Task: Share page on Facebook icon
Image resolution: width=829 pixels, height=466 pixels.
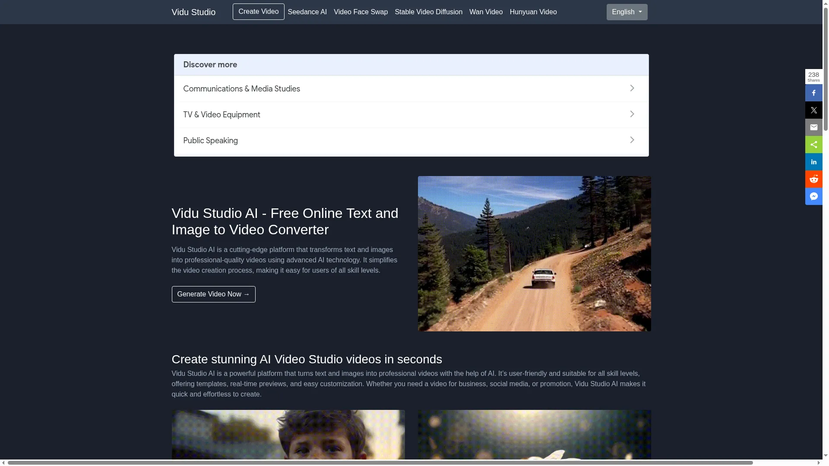Action: (x=813, y=93)
